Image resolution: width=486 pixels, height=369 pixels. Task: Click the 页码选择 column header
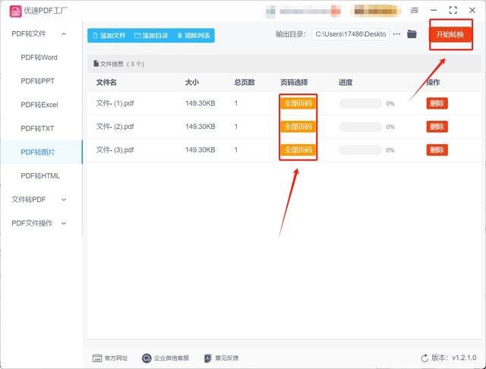(x=294, y=83)
